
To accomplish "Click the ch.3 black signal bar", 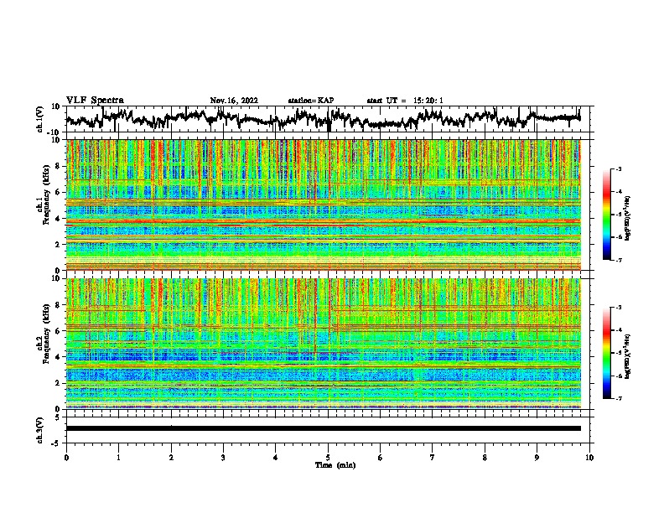I will tap(323, 428).
